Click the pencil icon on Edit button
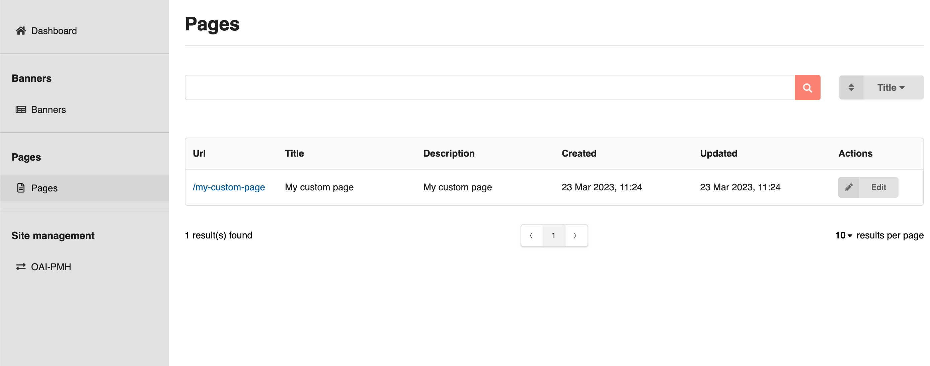This screenshot has width=930, height=366. tap(848, 187)
